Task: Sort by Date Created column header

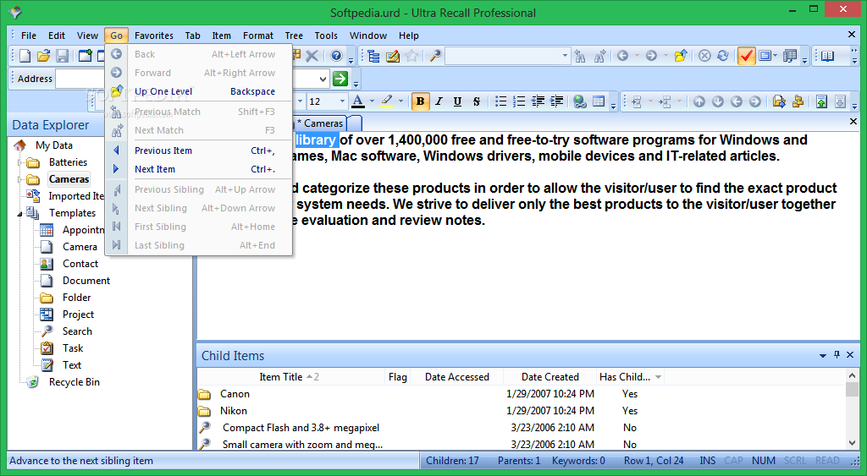Action: [549, 377]
